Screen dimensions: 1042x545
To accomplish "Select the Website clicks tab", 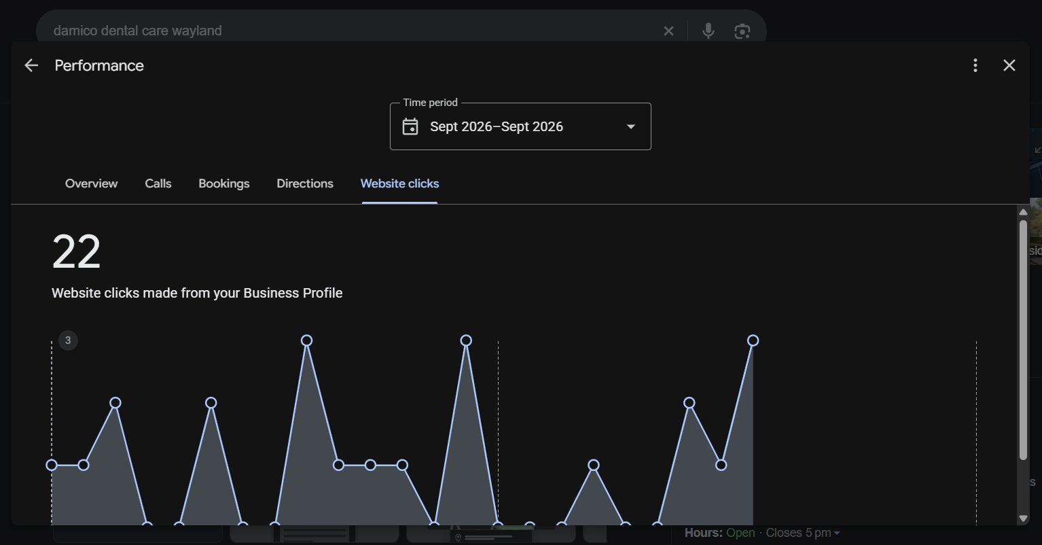I will (x=399, y=183).
